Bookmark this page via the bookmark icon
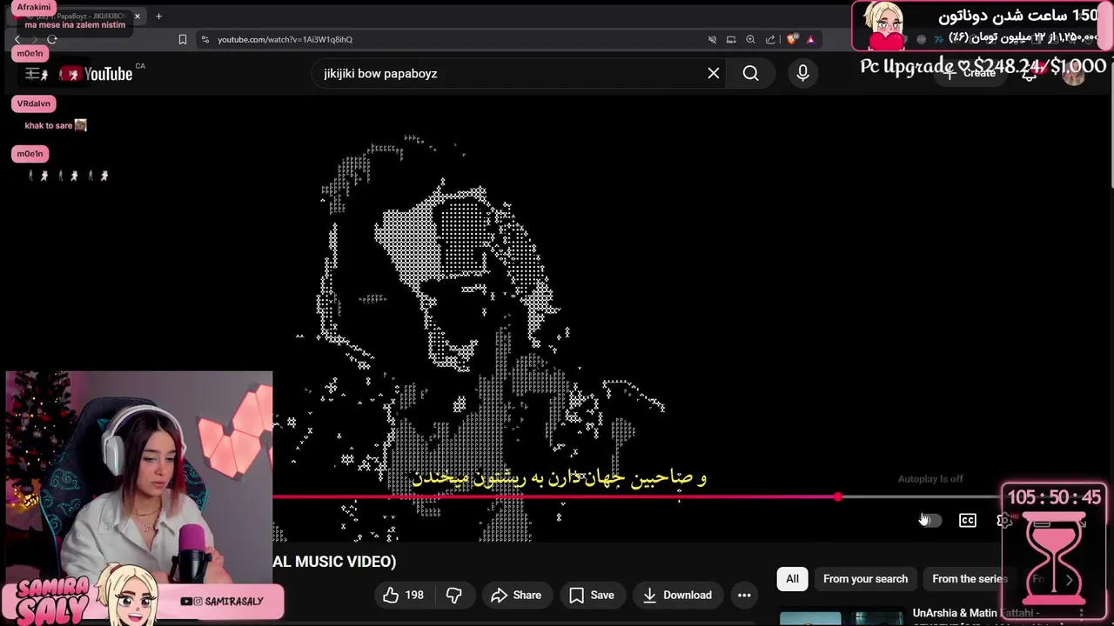 183,39
